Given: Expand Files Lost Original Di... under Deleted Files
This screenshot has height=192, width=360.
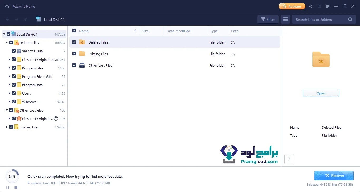Looking at the screenshot, I should [10, 60].
